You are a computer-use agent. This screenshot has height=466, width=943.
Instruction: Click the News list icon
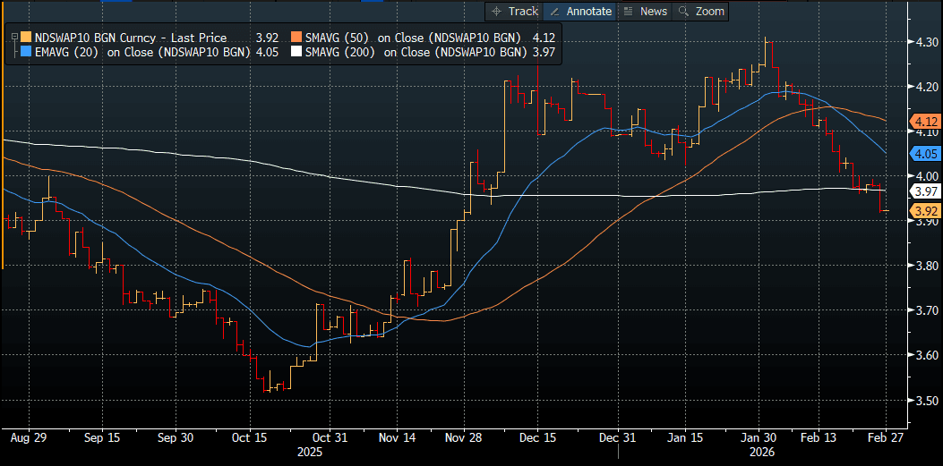point(629,12)
